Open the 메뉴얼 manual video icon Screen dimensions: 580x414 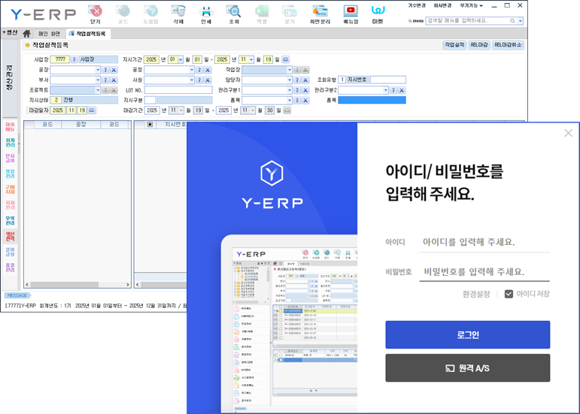351,14
